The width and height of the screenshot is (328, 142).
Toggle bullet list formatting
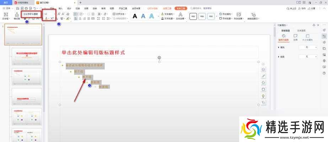pyautogui.click(x=75, y=14)
